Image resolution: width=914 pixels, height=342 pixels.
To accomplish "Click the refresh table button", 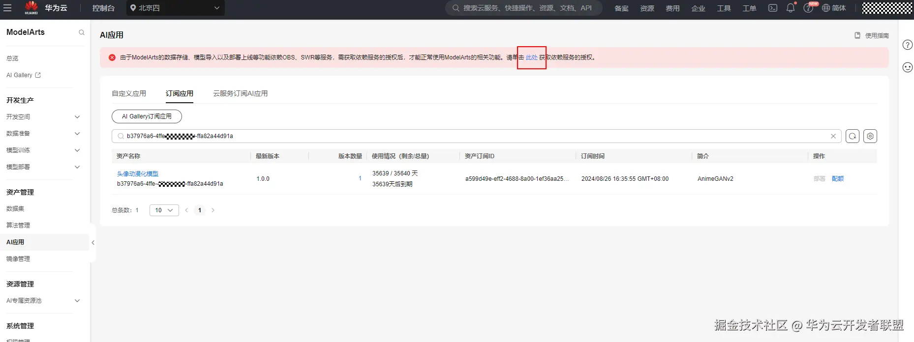I will (x=853, y=136).
